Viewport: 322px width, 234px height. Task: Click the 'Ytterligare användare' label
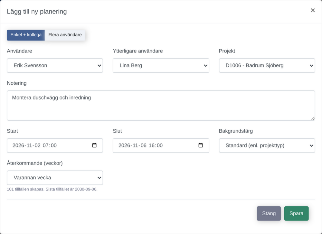138,51
